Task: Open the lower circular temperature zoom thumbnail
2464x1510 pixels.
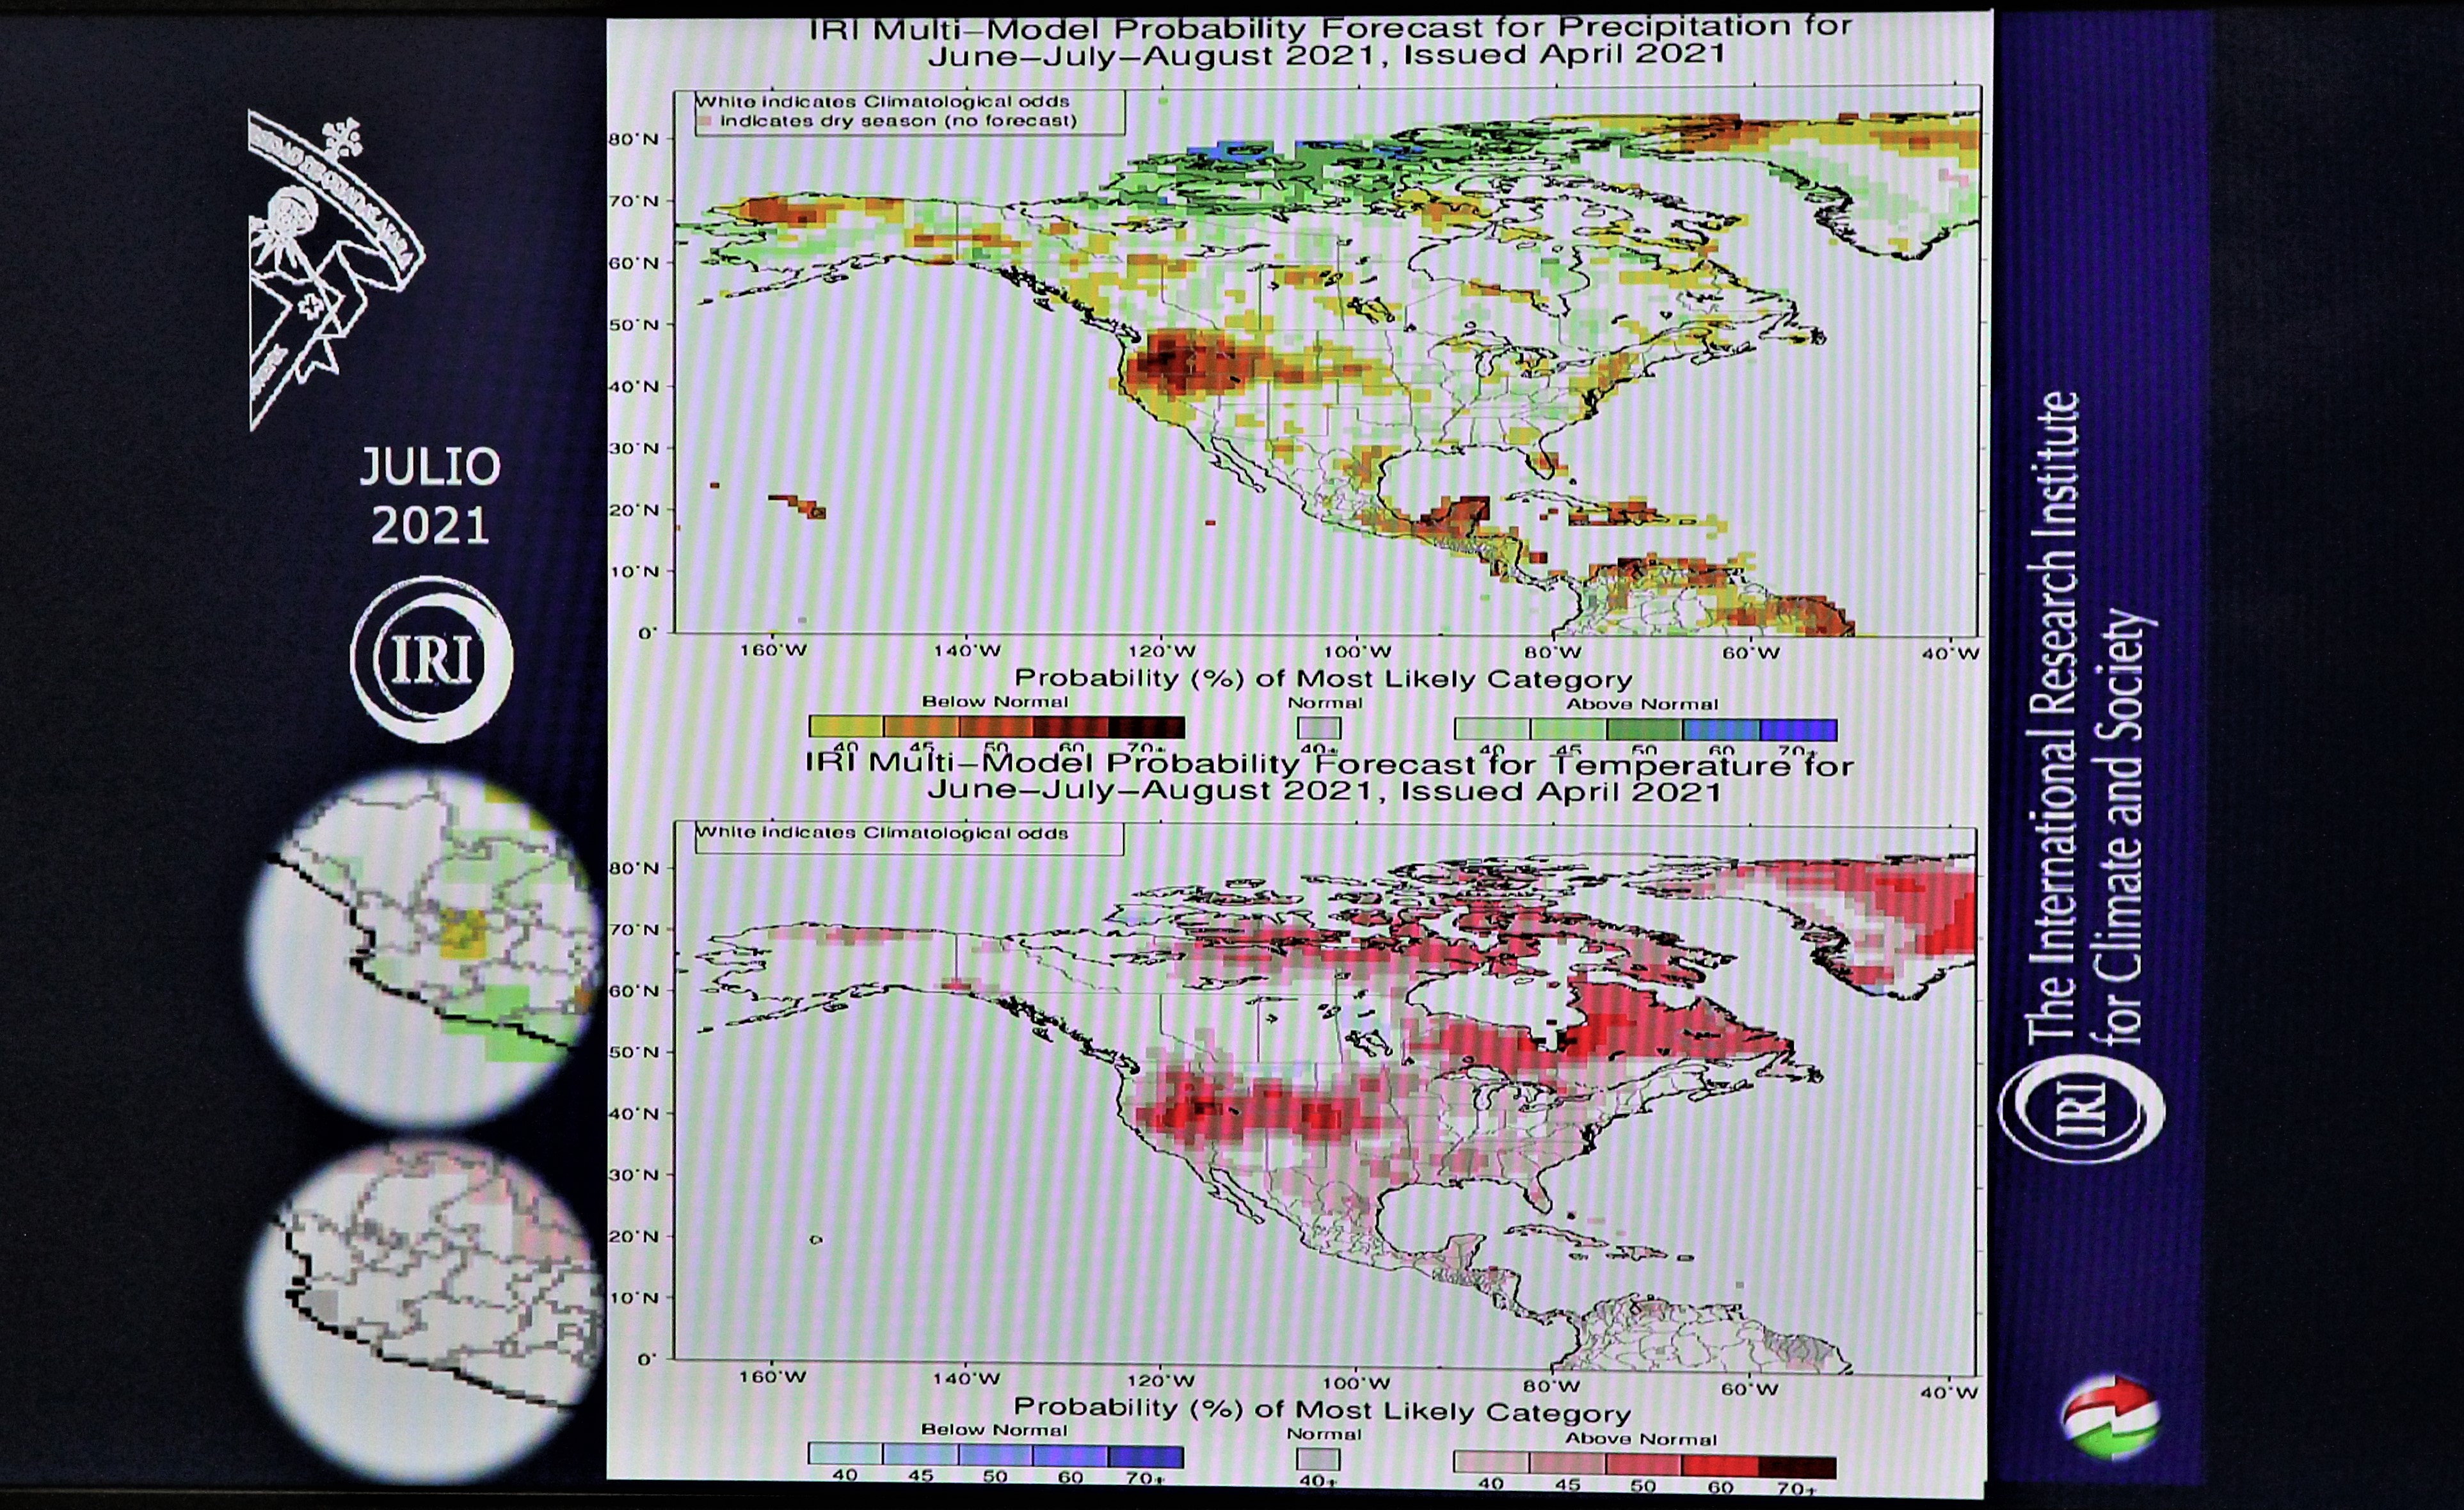Action: click(425, 1310)
